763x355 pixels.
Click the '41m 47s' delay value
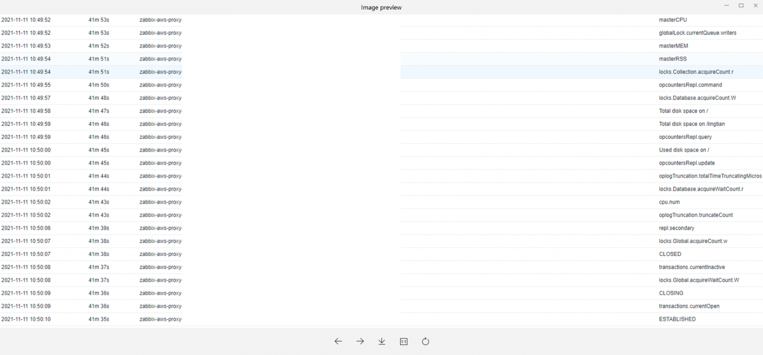click(x=99, y=111)
